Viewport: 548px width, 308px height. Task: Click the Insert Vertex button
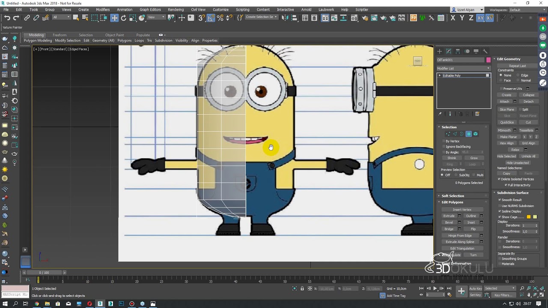[x=462, y=210]
